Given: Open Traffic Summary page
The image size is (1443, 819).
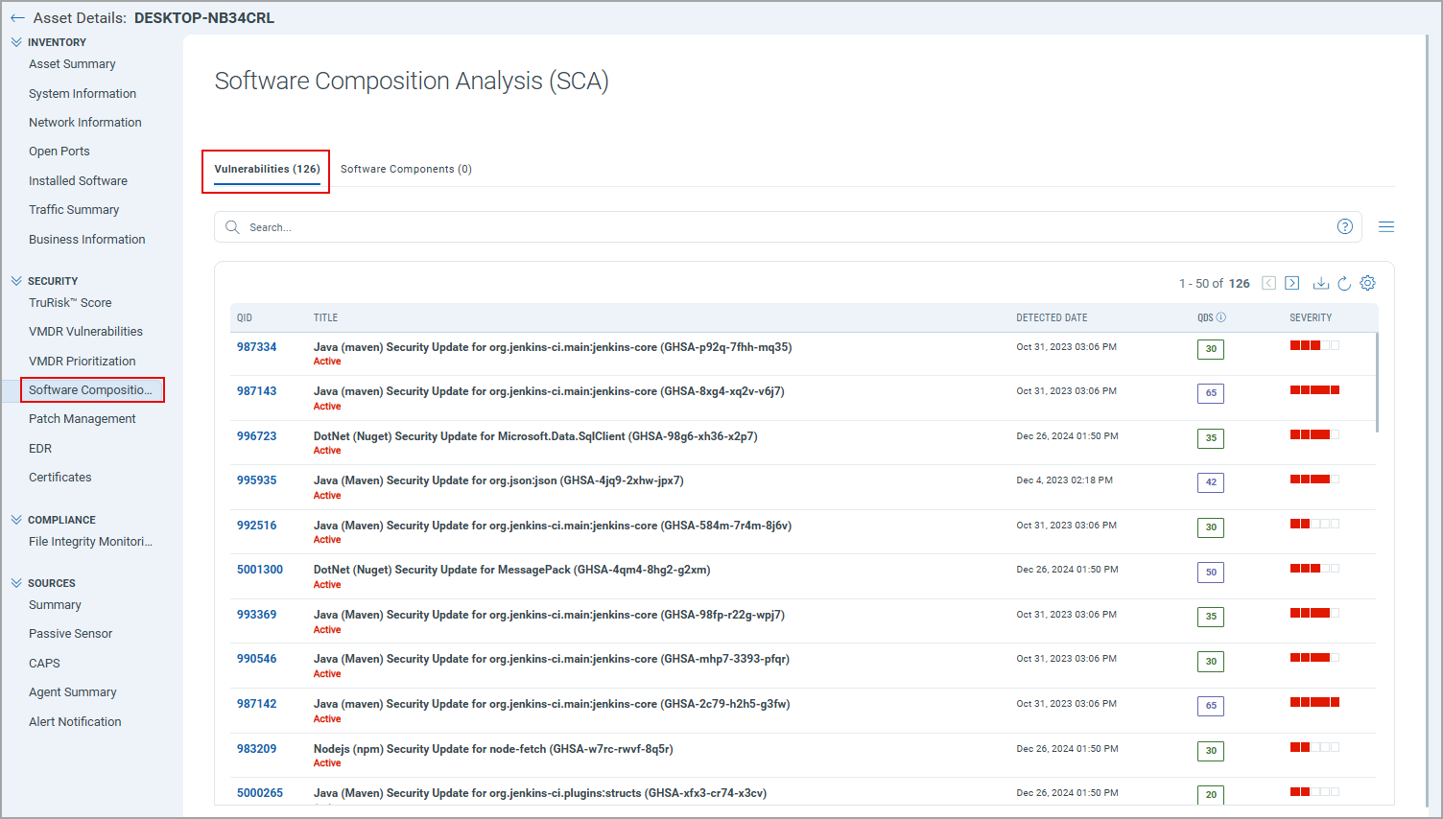Looking at the screenshot, I should tap(74, 210).
